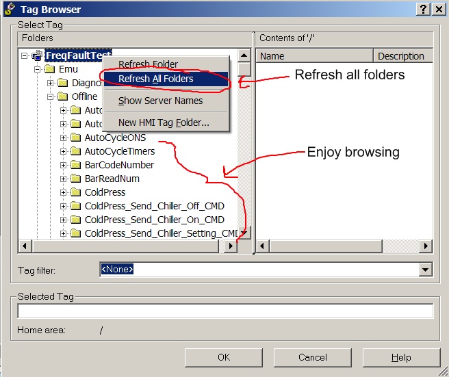Select the ColdPress tree item label
Screen dimensions: 449x377
point(105,193)
